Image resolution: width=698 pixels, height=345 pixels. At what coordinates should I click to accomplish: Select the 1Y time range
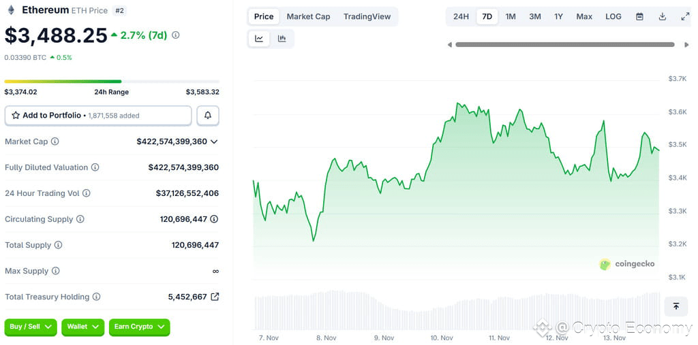[558, 16]
